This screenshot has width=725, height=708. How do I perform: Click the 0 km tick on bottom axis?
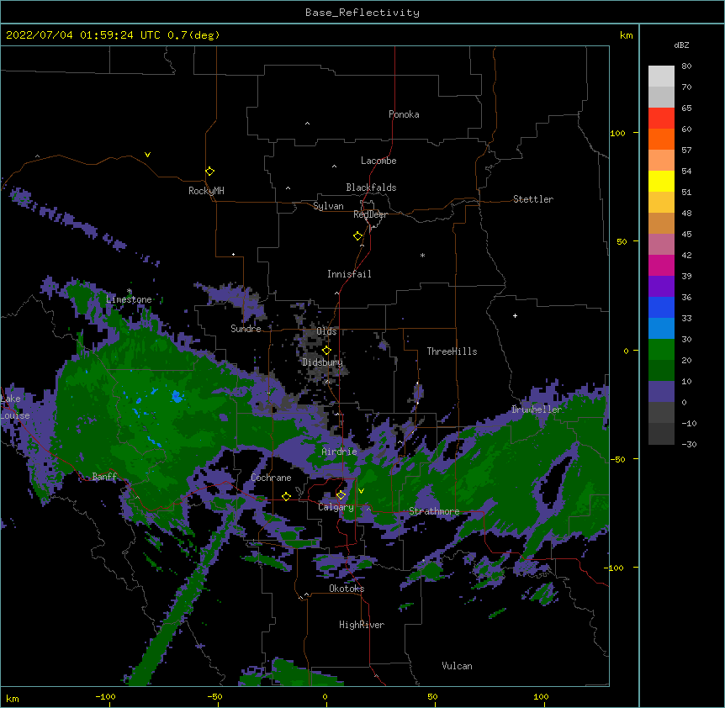(325, 696)
